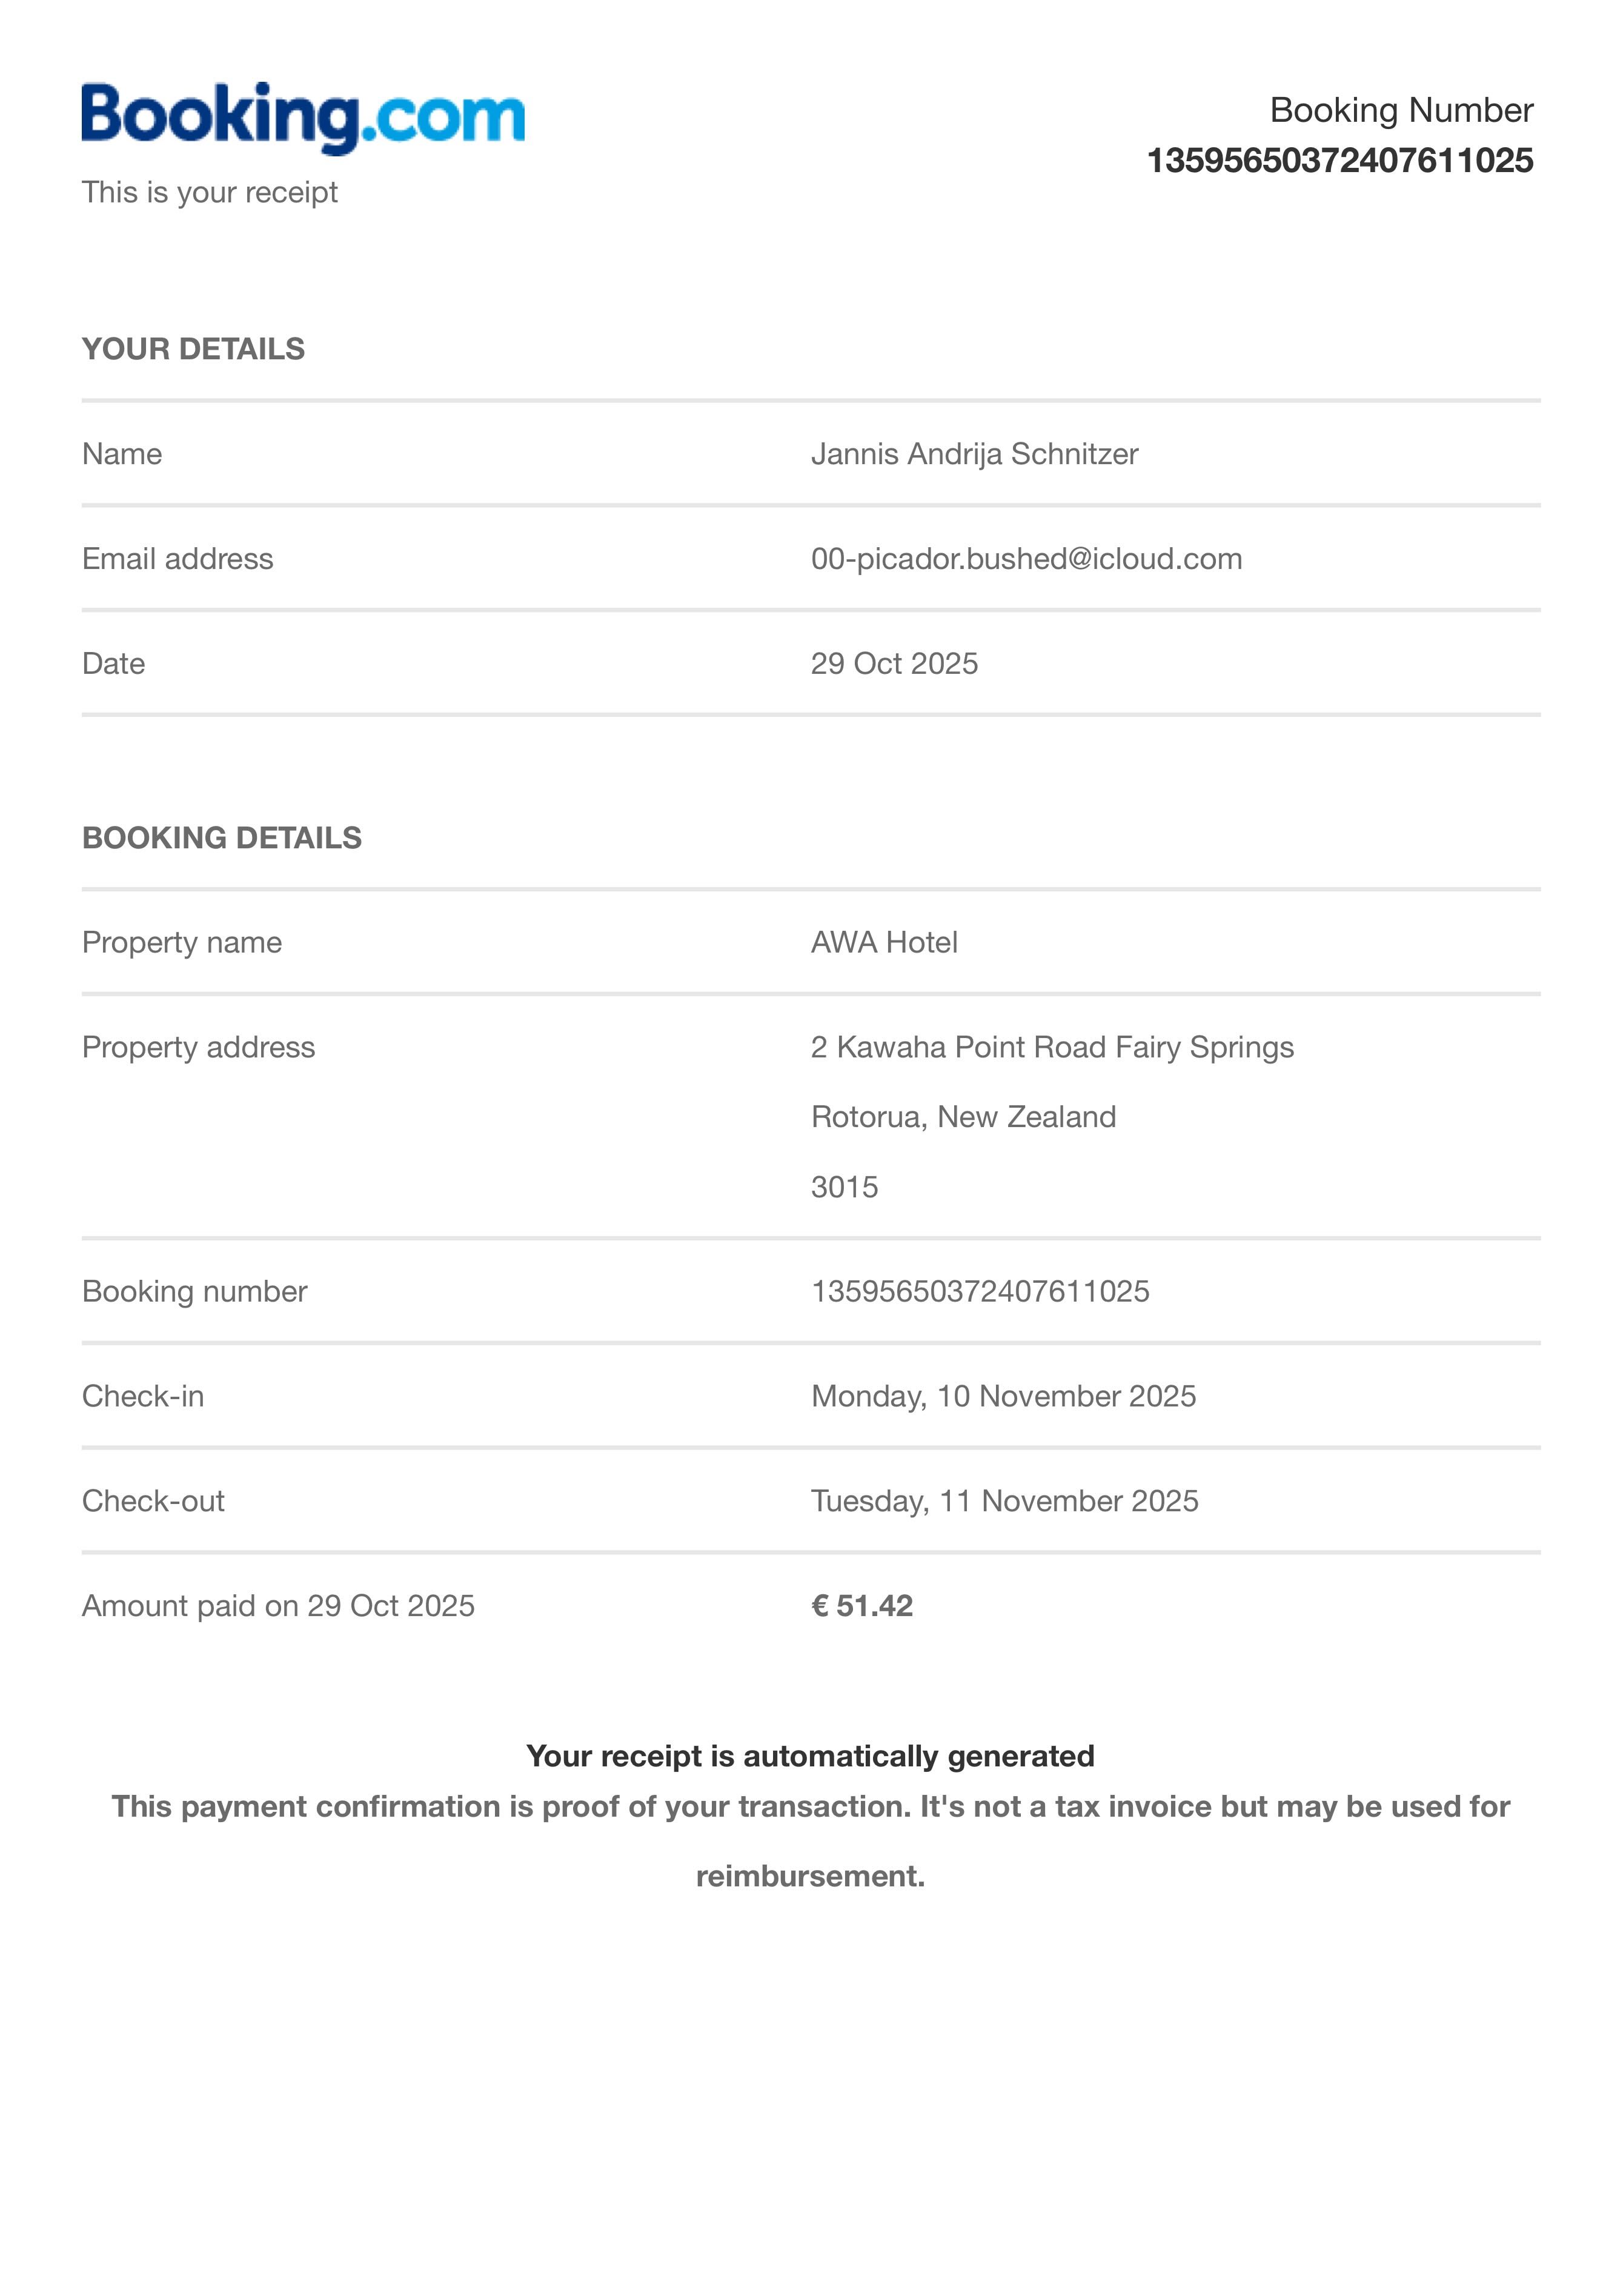
Task: Click the Booking.com logo
Action: [x=303, y=118]
